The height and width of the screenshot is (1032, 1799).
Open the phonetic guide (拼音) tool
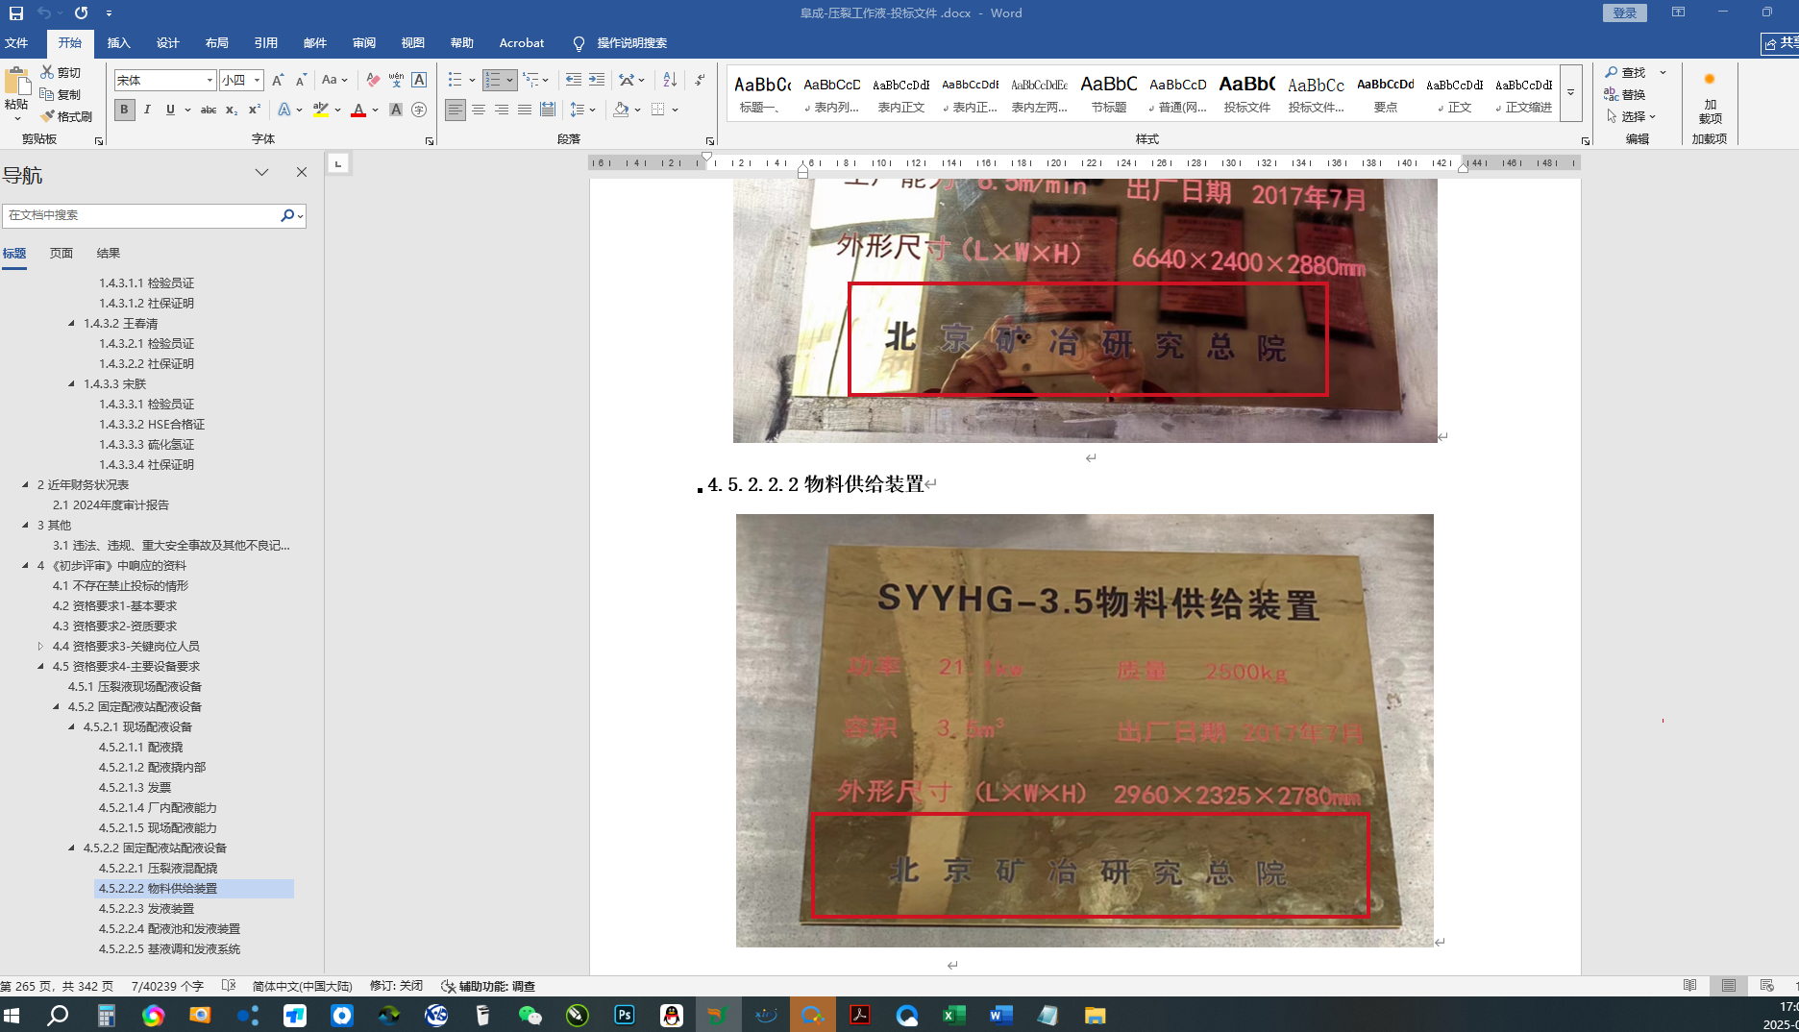tap(396, 81)
